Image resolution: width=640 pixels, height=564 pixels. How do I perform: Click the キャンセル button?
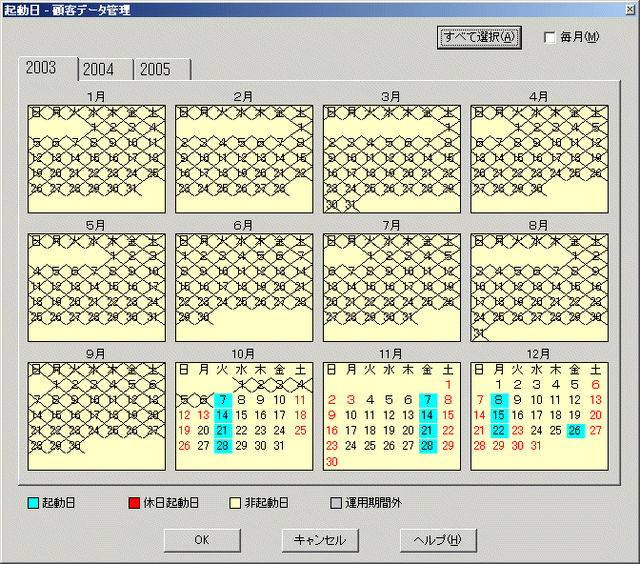320,540
